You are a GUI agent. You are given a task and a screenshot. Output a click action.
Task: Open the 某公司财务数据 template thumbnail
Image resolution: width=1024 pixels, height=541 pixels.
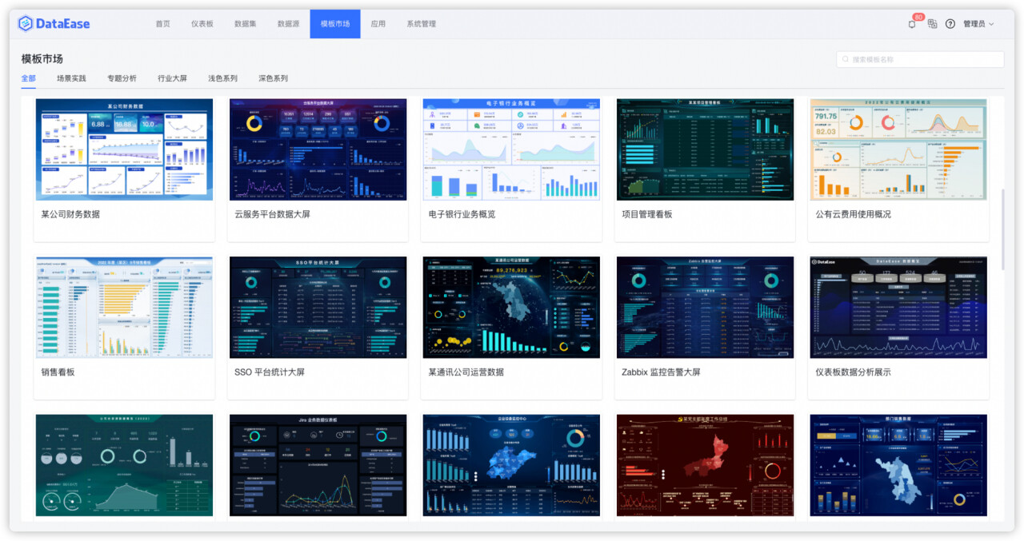(124, 149)
